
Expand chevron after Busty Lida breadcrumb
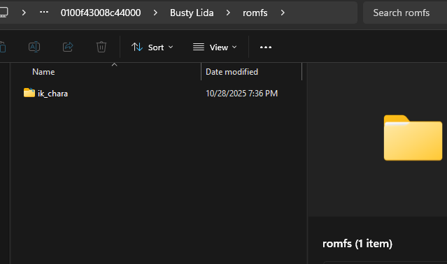228,13
